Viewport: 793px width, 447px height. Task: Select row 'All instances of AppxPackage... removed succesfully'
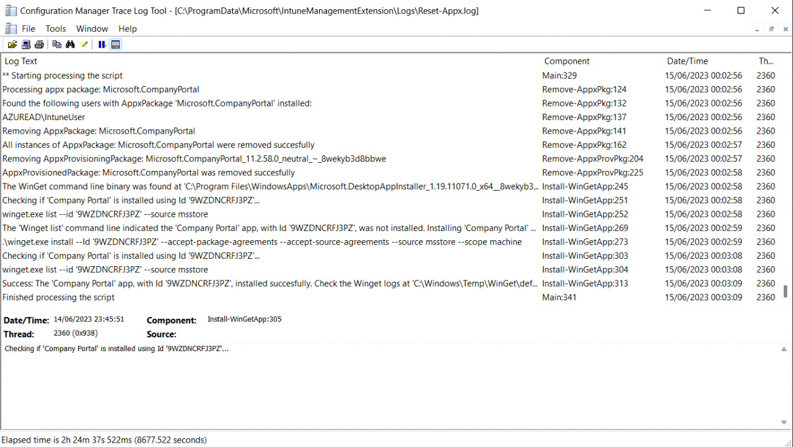pos(390,145)
